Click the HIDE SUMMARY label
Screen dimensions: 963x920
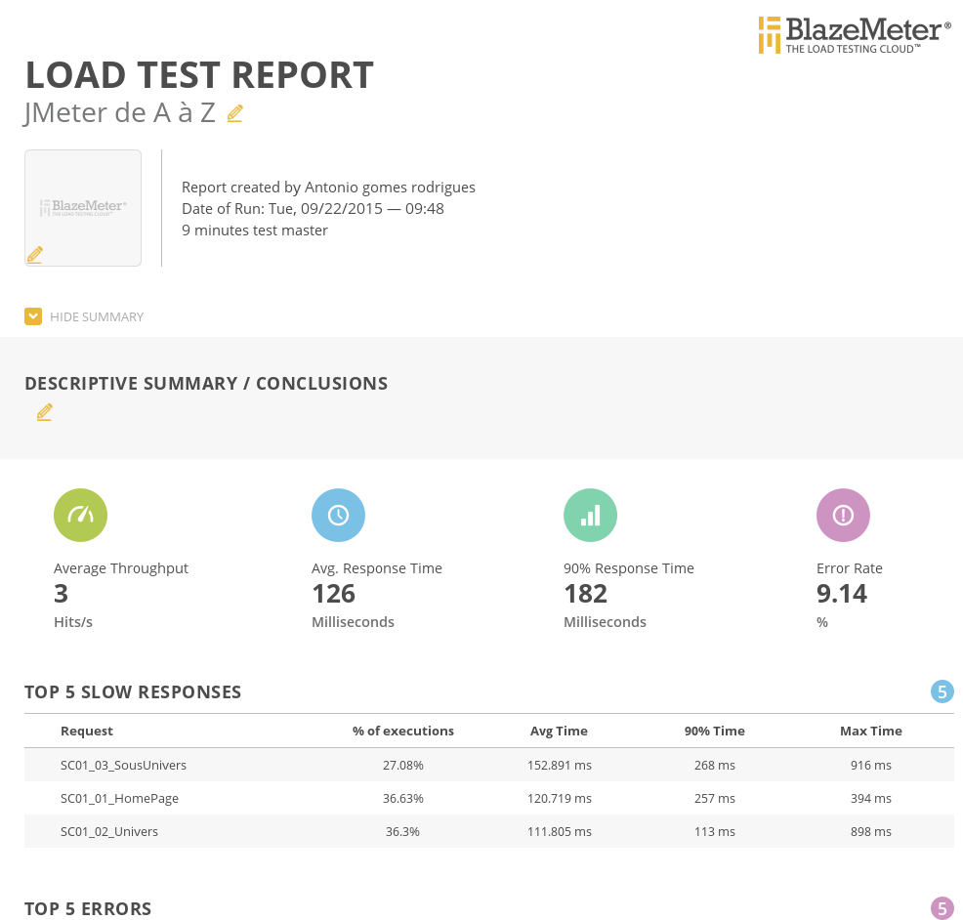tap(97, 317)
